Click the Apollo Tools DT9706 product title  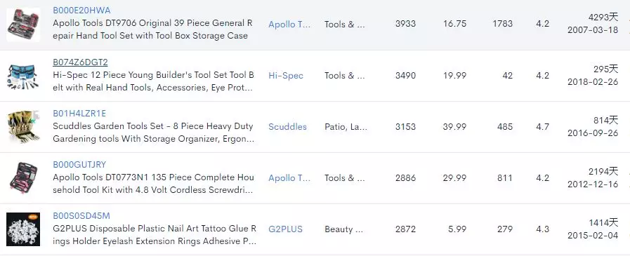pyautogui.click(x=152, y=29)
